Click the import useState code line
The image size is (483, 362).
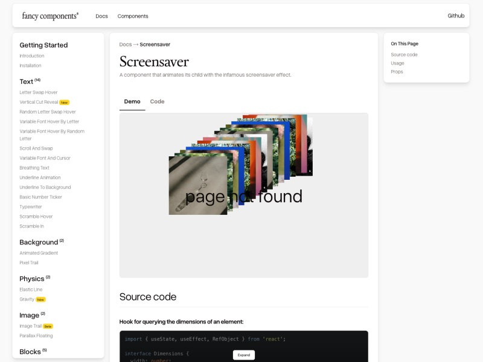[205, 339]
